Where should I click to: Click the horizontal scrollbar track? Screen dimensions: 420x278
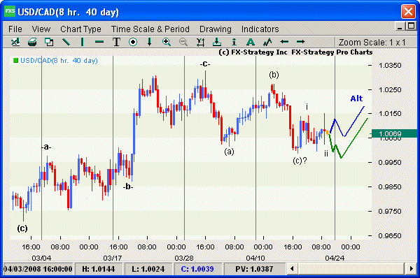(351, 268)
